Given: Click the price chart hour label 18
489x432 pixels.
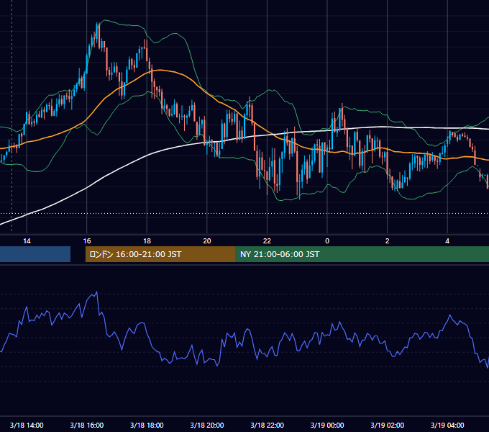Looking at the screenshot, I should (x=147, y=241).
